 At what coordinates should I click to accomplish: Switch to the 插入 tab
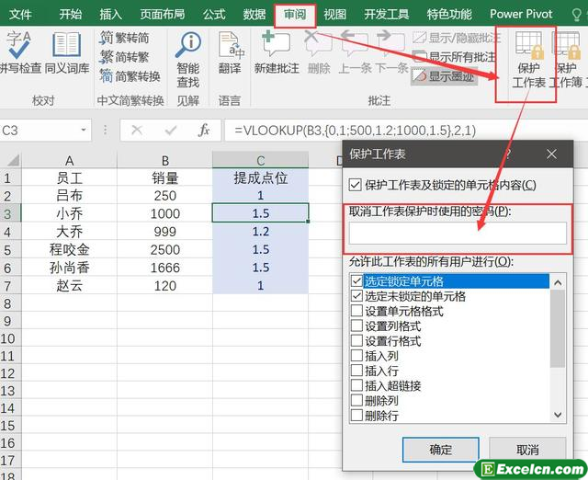click(x=110, y=15)
